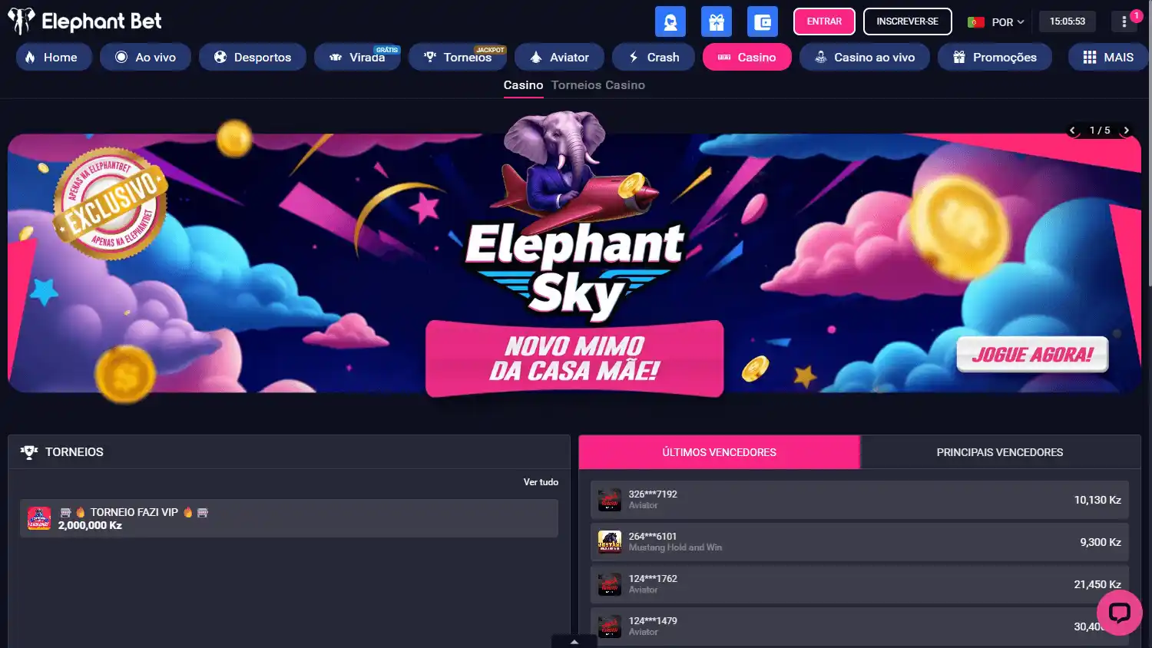This screenshot has width=1152, height=648.
Task: Click the Elephant Sky banner title
Action: click(574, 270)
